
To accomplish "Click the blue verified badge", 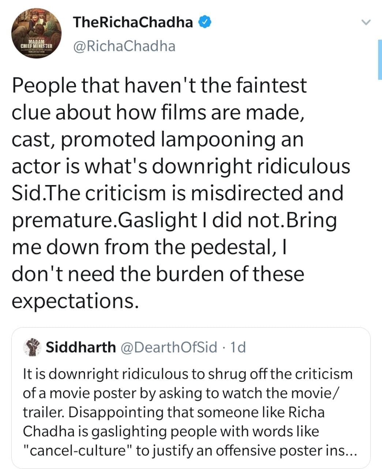I will (205, 22).
